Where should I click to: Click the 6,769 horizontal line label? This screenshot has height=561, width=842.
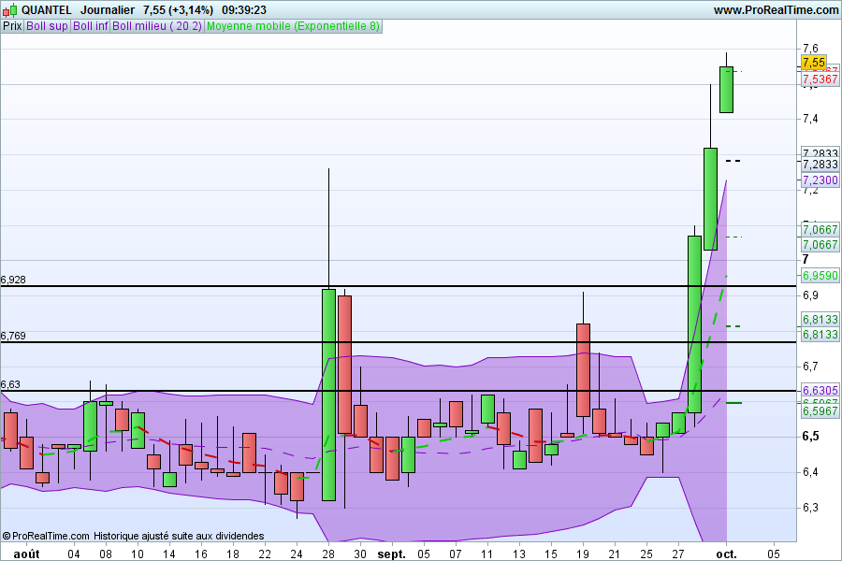(13, 336)
